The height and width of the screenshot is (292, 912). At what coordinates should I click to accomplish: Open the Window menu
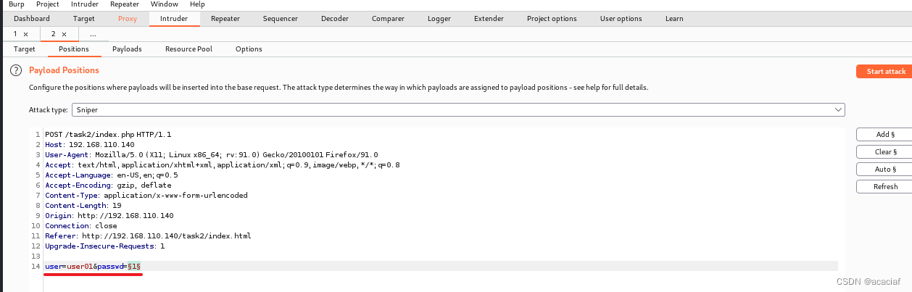165,4
